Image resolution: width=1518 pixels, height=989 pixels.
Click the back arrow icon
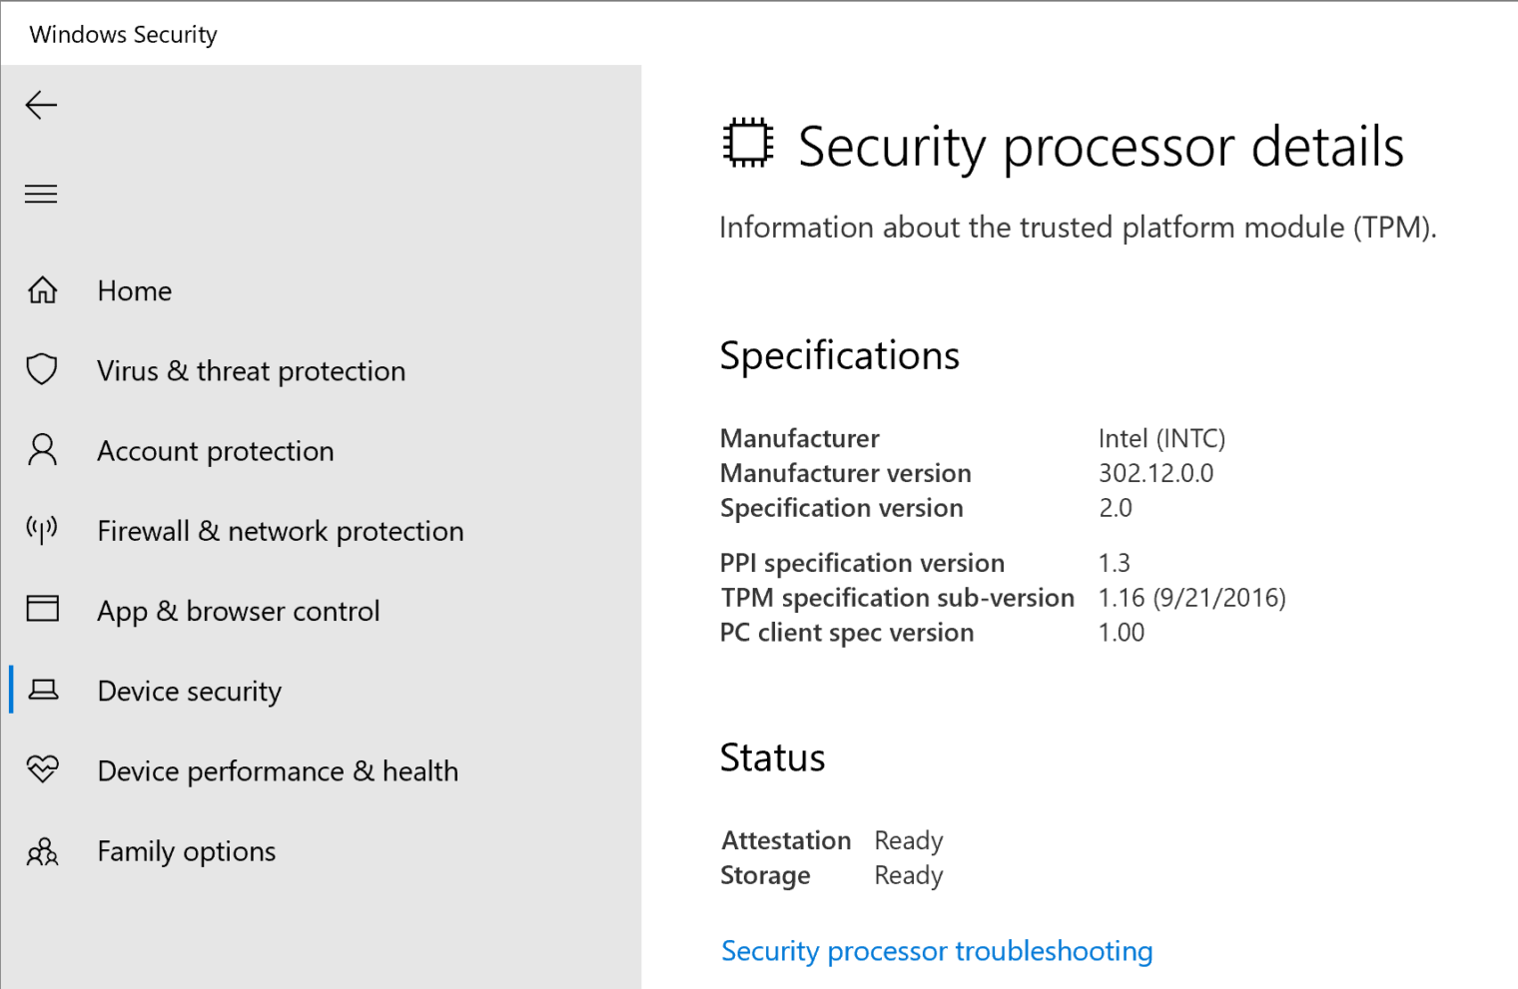tap(41, 105)
